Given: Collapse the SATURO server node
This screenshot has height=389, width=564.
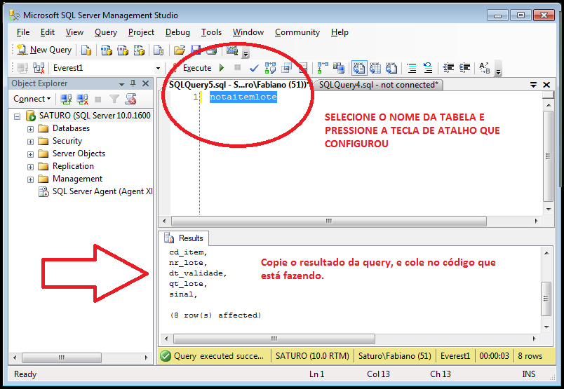Looking at the screenshot, I should click(x=18, y=116).
